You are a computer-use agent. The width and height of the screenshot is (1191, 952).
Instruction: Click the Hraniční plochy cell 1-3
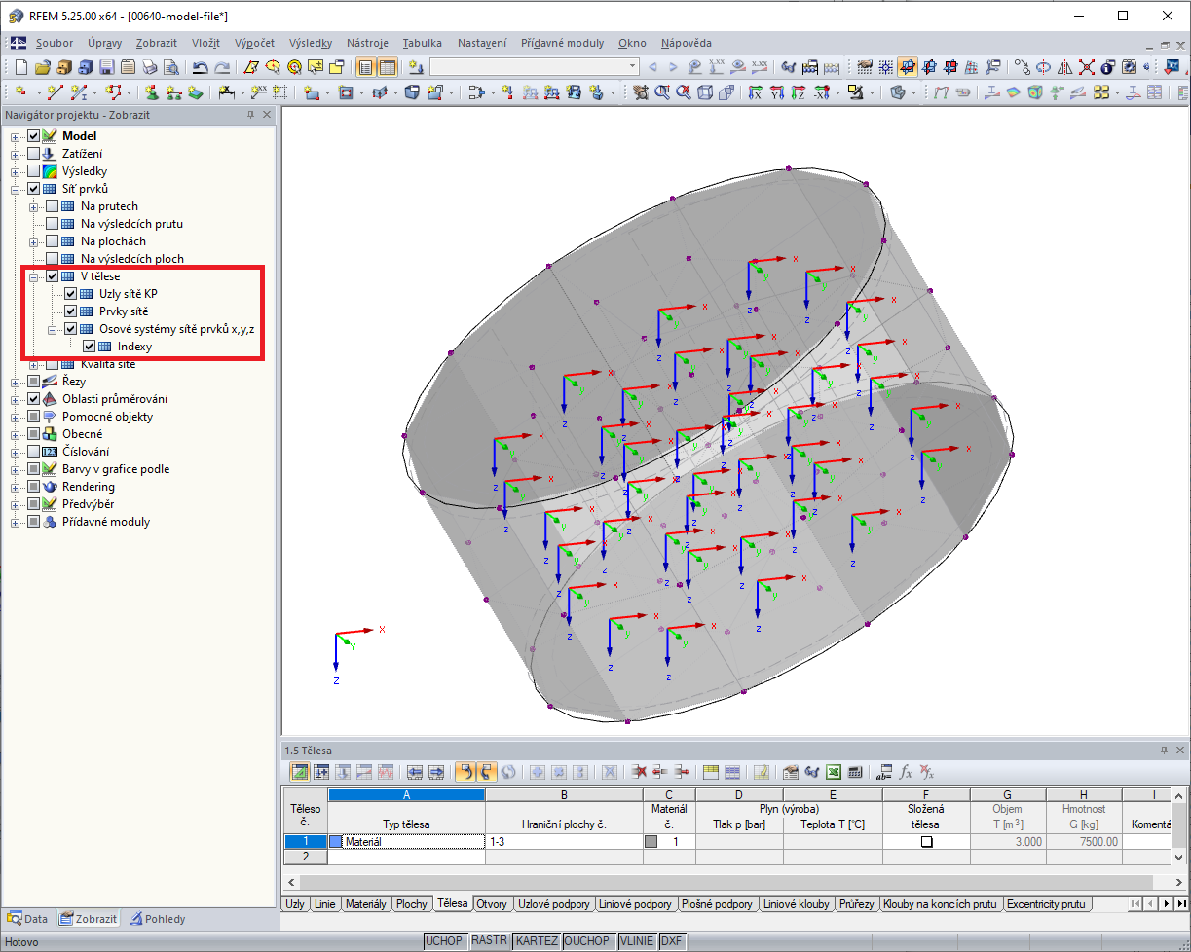[562, 842]
